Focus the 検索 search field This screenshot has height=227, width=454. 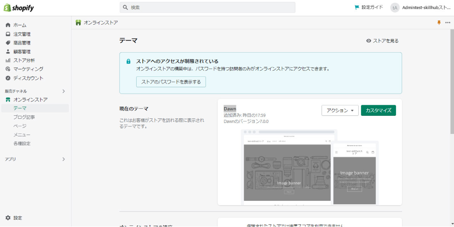coord(207,8)
